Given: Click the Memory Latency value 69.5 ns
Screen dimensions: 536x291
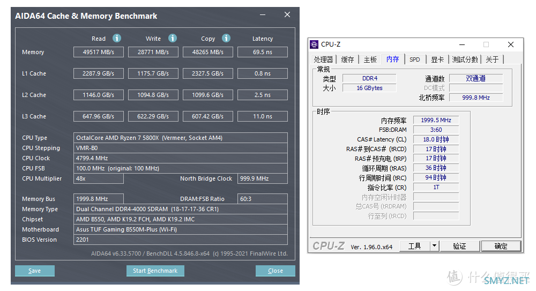Looking at the screenshot, I should click(263, 52).
